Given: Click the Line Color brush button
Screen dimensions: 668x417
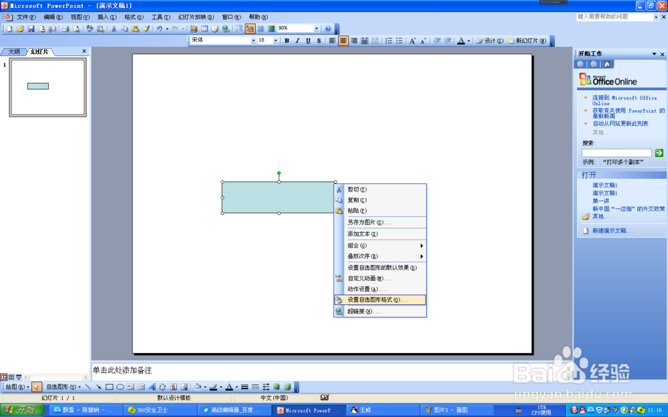Looking at the screenshot, I should click(x=214, y=387).
